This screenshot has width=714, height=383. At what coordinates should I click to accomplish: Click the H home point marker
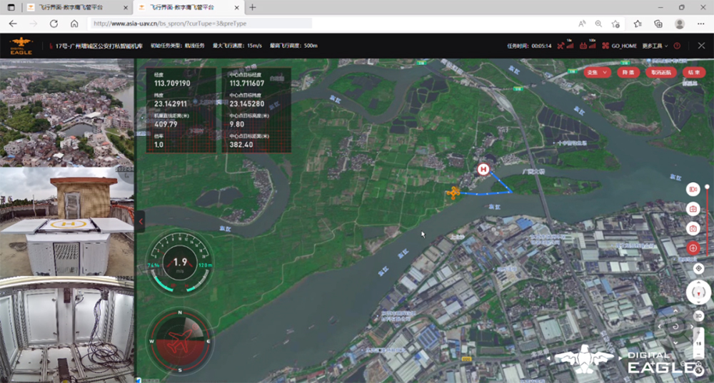click(x=483, y=170)
